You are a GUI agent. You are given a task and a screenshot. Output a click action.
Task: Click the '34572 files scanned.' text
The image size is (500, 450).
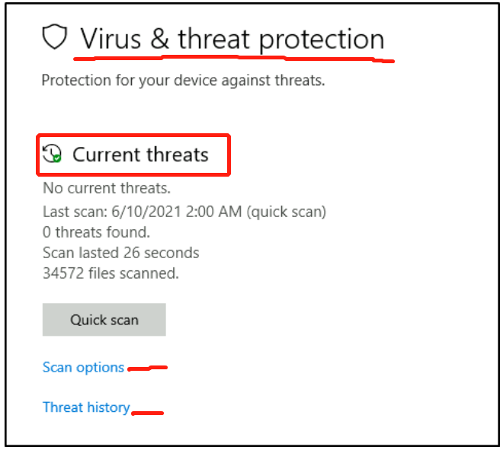(x=111, y=273)
